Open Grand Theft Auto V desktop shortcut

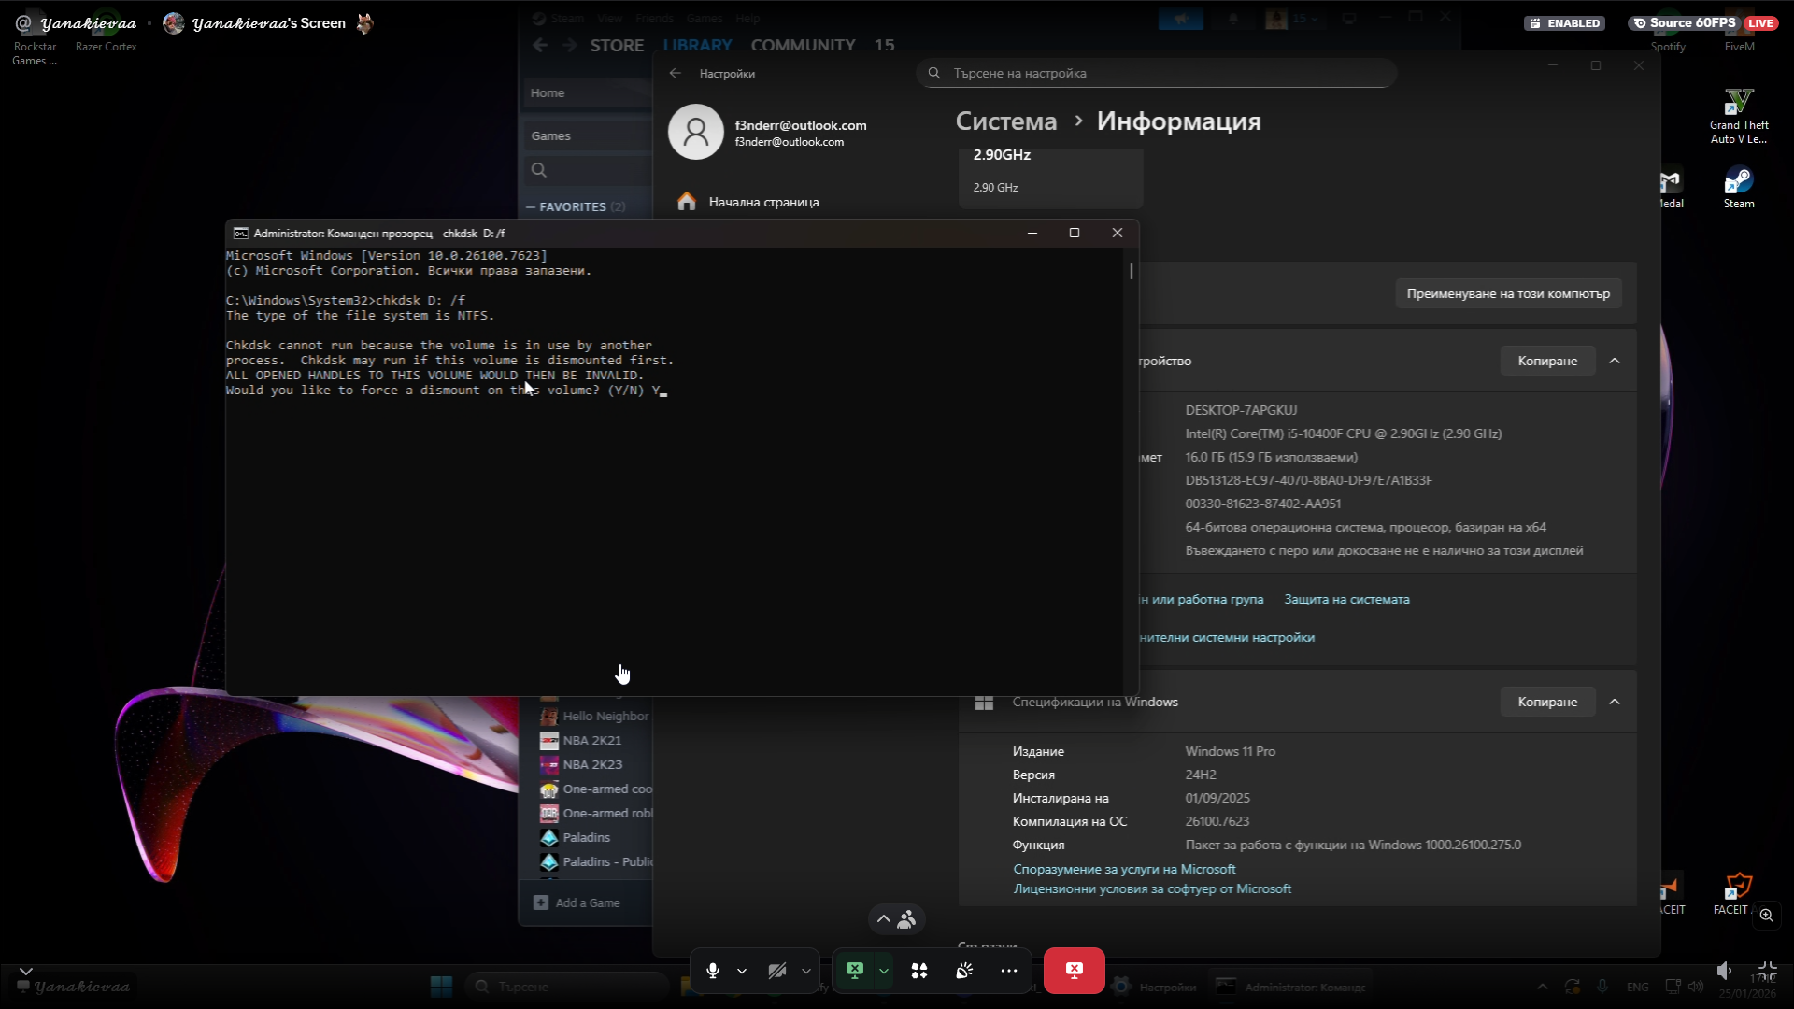tap(1739, 117)
